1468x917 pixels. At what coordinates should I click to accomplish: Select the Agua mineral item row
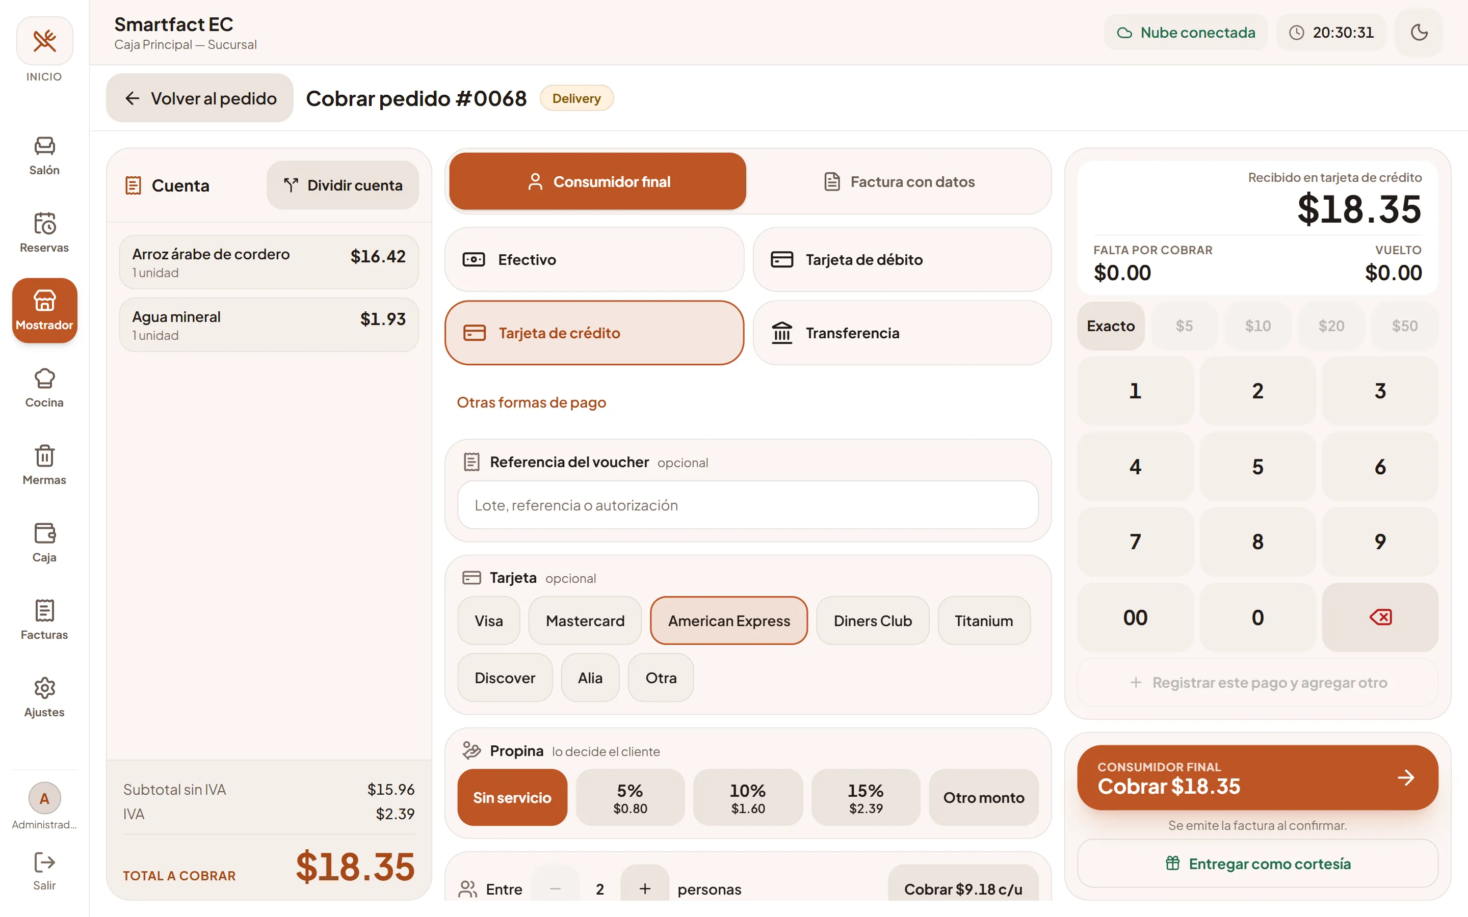[269, 325]
